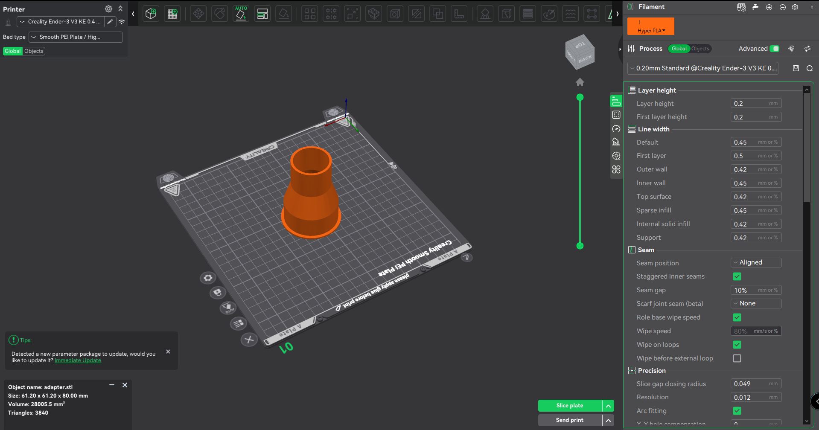This screenshot has height=430, width=819.
Task: Toggle the Arc fitting checkbox
Action: tap(737, 411)
